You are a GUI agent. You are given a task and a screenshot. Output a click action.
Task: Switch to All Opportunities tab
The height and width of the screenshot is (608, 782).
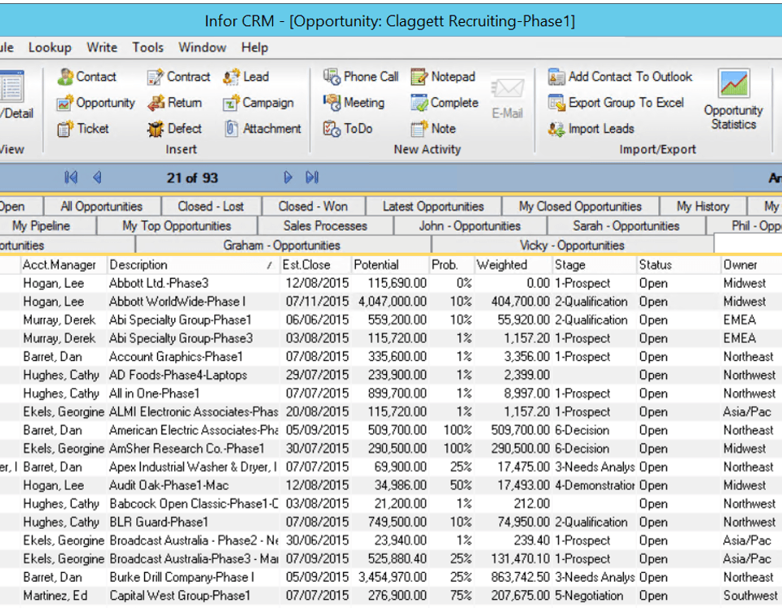102,206
